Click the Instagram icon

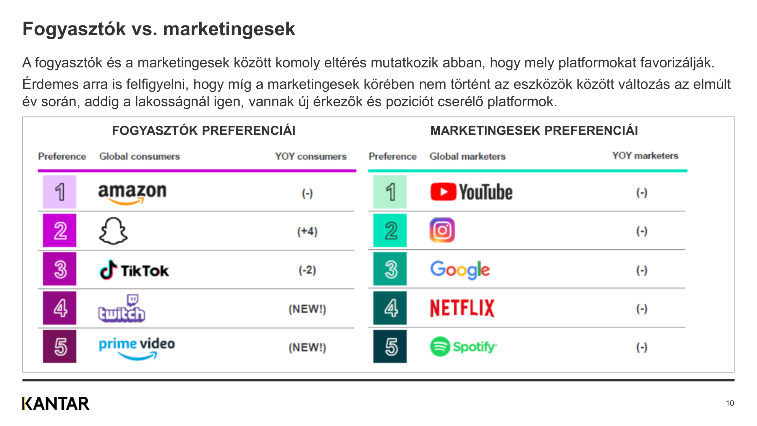pos(442,230)
